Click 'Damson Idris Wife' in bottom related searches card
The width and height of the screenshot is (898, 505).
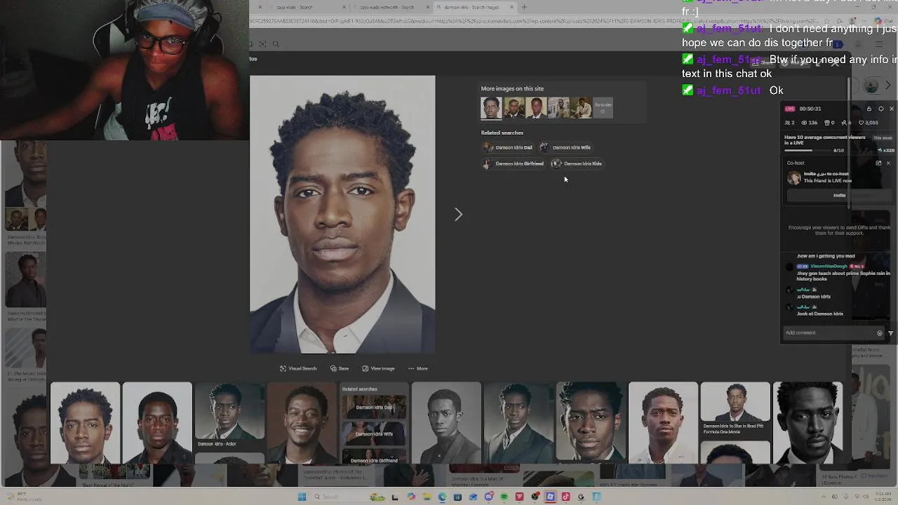[373, 433]
